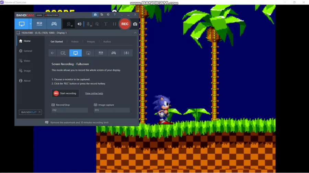Screen dimensions: 309x173
Task: Select HDMI device mode icon in row
Action: (x=101, y=53)
